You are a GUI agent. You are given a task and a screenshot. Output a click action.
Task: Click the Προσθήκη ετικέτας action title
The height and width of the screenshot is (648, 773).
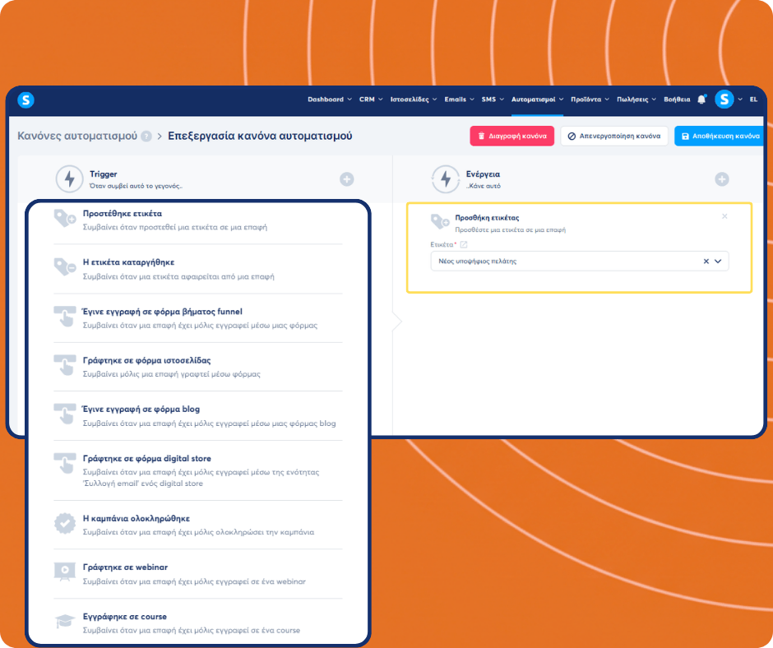pos(487,217)
